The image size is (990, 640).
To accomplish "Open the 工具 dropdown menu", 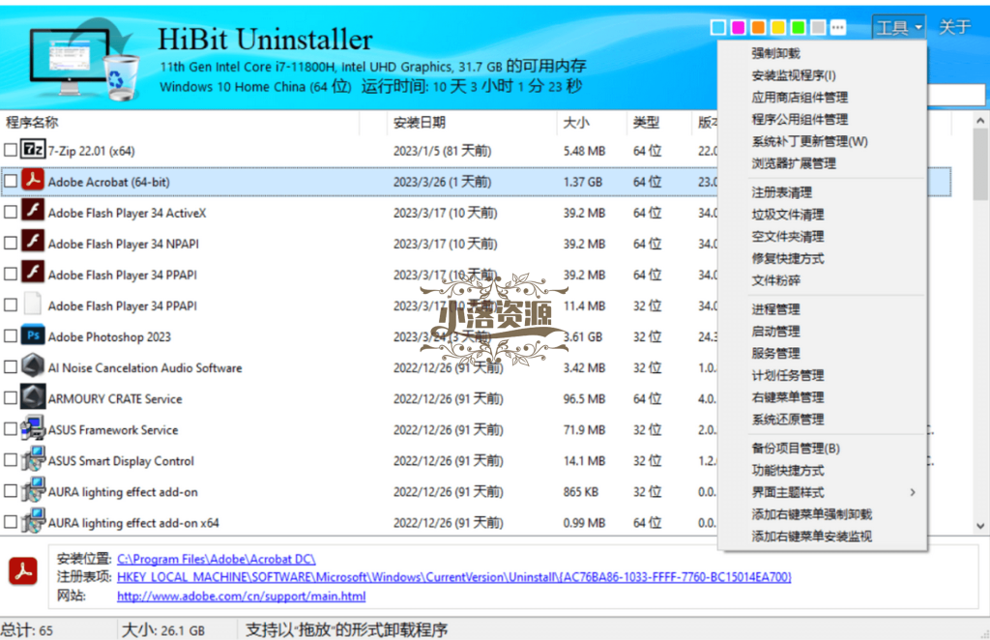I will click(x=899, y=27).
